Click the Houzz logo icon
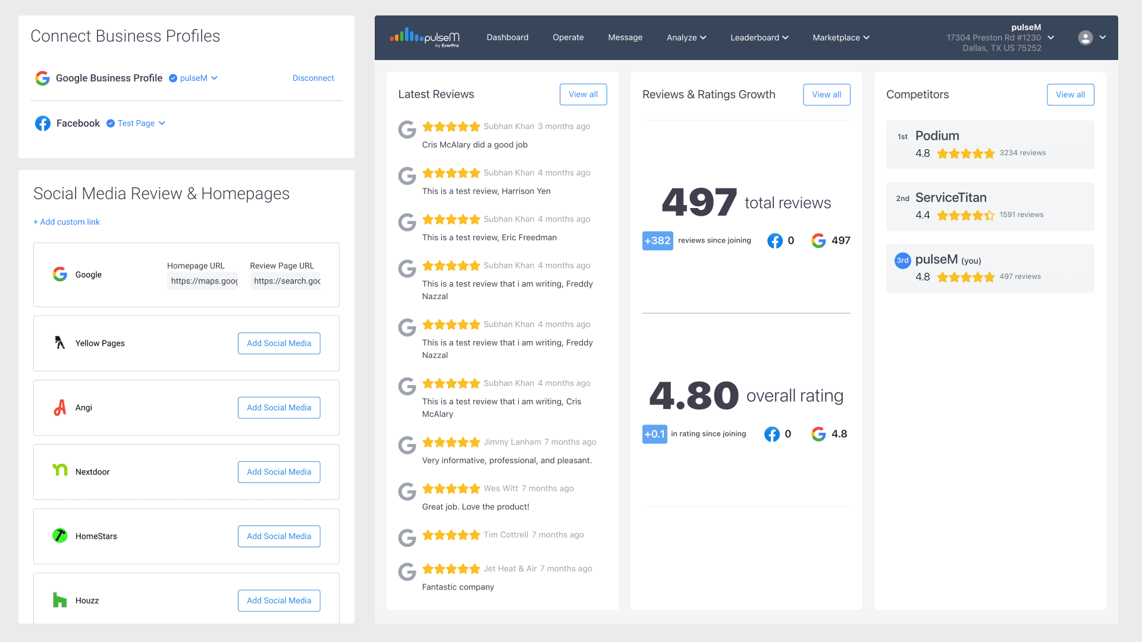Viewport: 1142px width, 642px height. [60, 600]
